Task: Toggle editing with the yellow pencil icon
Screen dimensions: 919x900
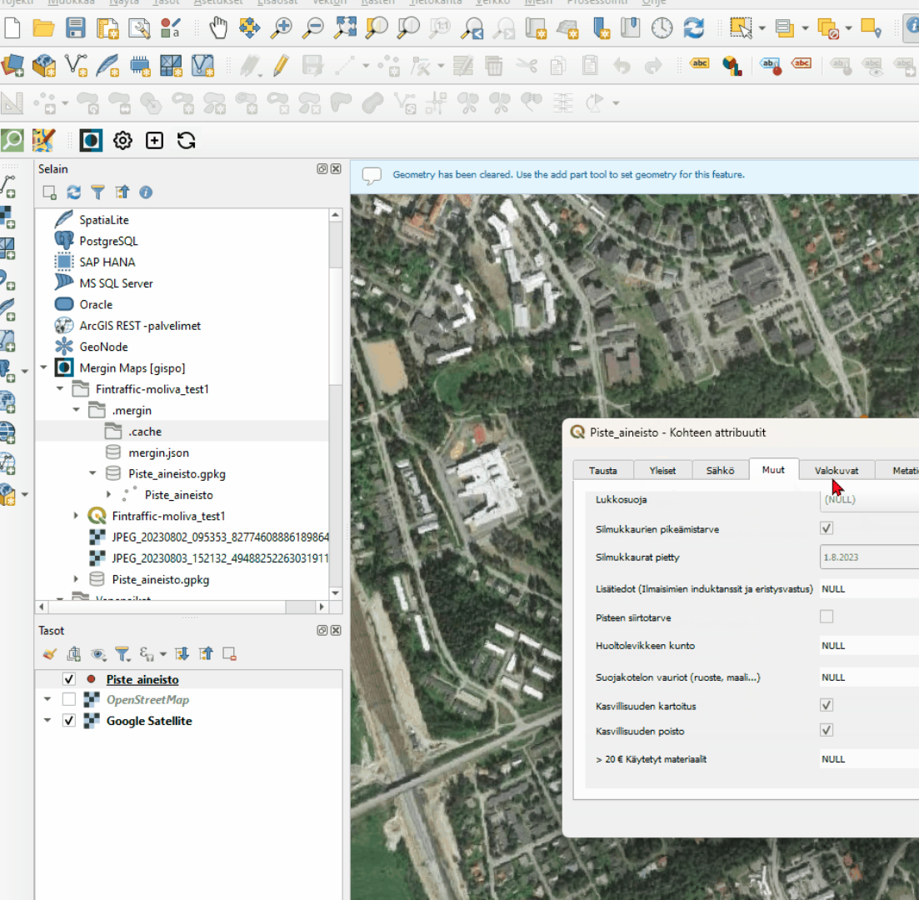Action: [282, 65]
